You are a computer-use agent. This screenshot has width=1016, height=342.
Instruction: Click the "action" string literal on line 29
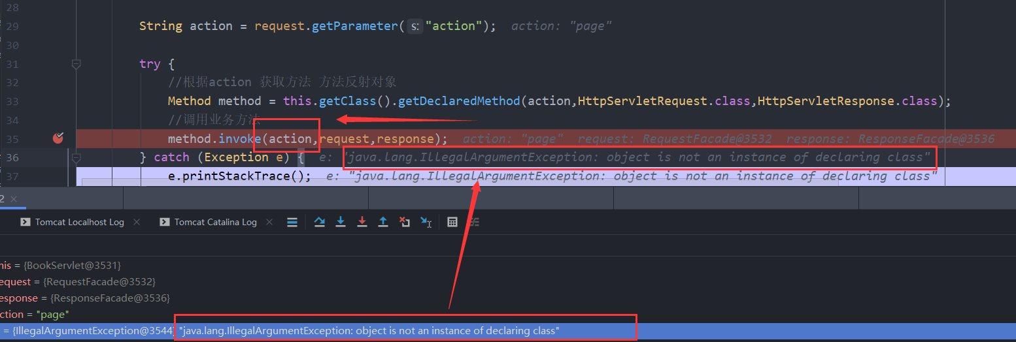[454, 26]
